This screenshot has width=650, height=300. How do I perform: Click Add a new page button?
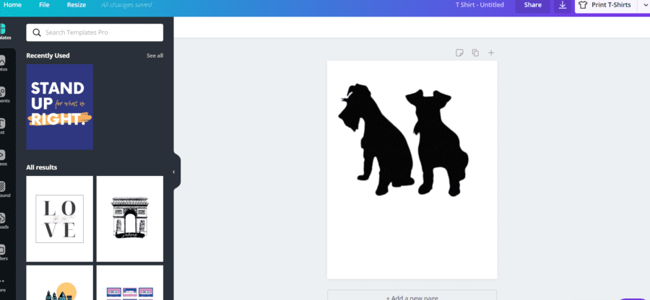point(412,296)
